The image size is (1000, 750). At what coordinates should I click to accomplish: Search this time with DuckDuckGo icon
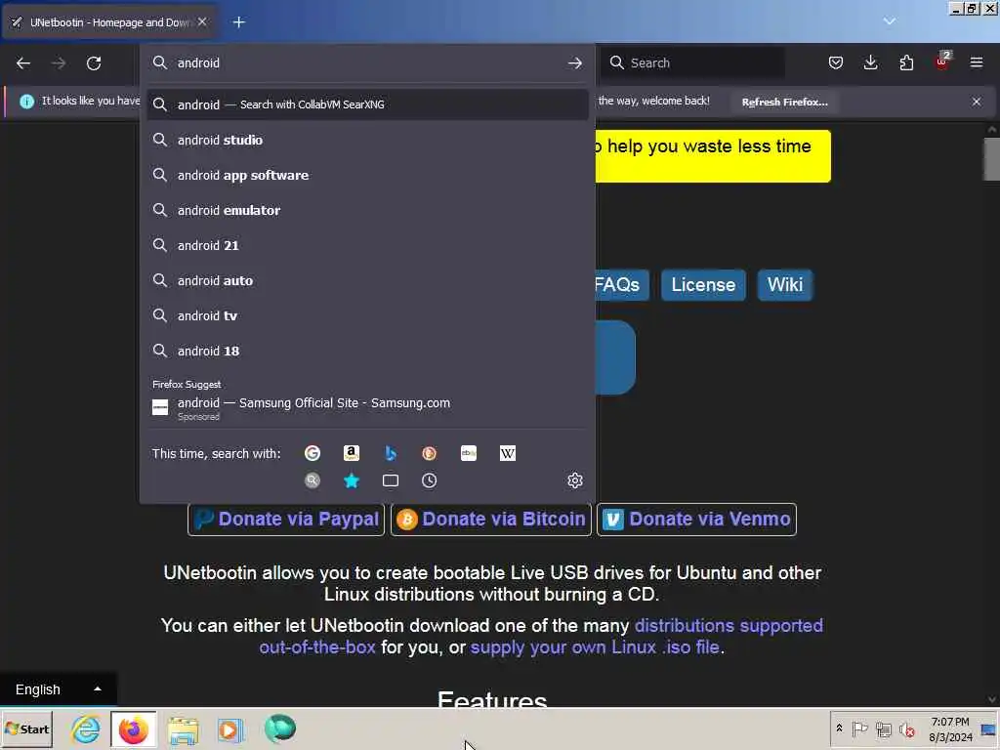click(x=430, y=453)
